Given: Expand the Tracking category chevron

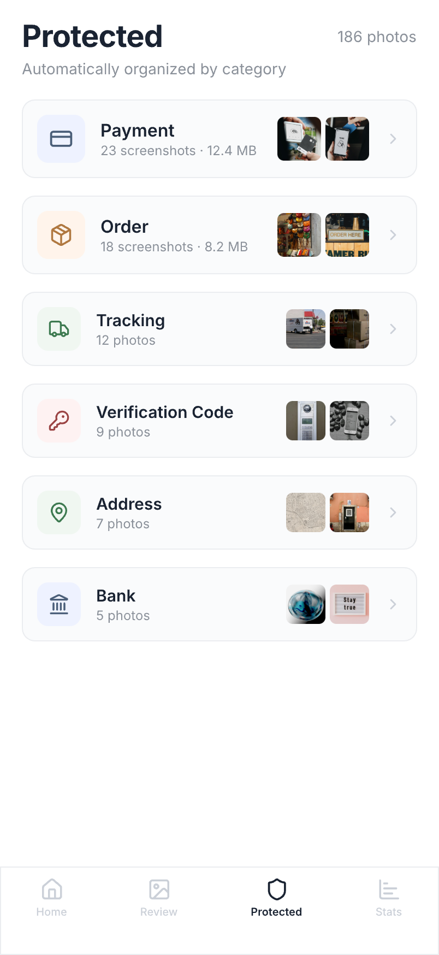Looking at the screenshot, I should coord(393,329).
